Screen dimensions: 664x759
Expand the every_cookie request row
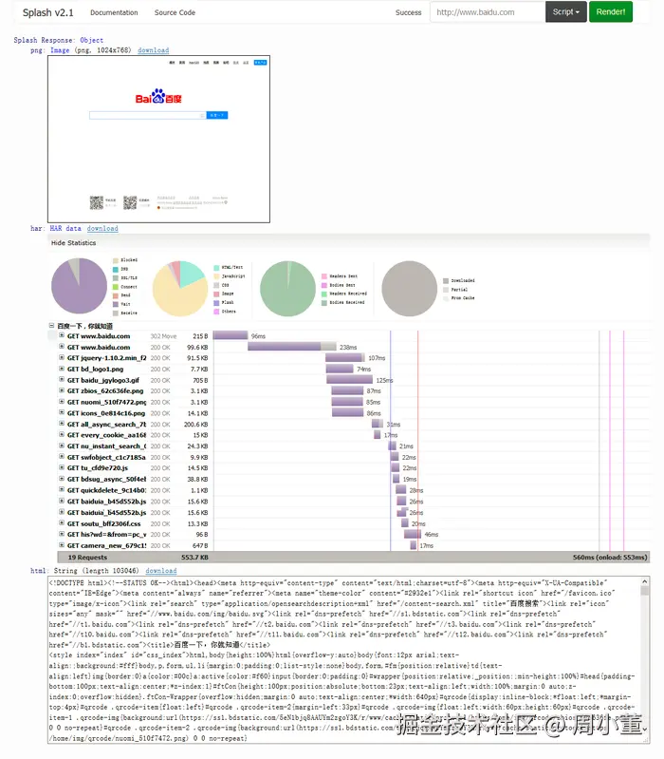pos(62,435)
